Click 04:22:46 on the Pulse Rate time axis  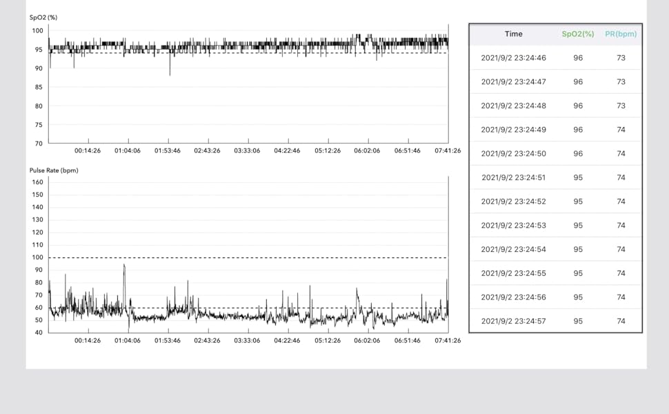point(287,340)
